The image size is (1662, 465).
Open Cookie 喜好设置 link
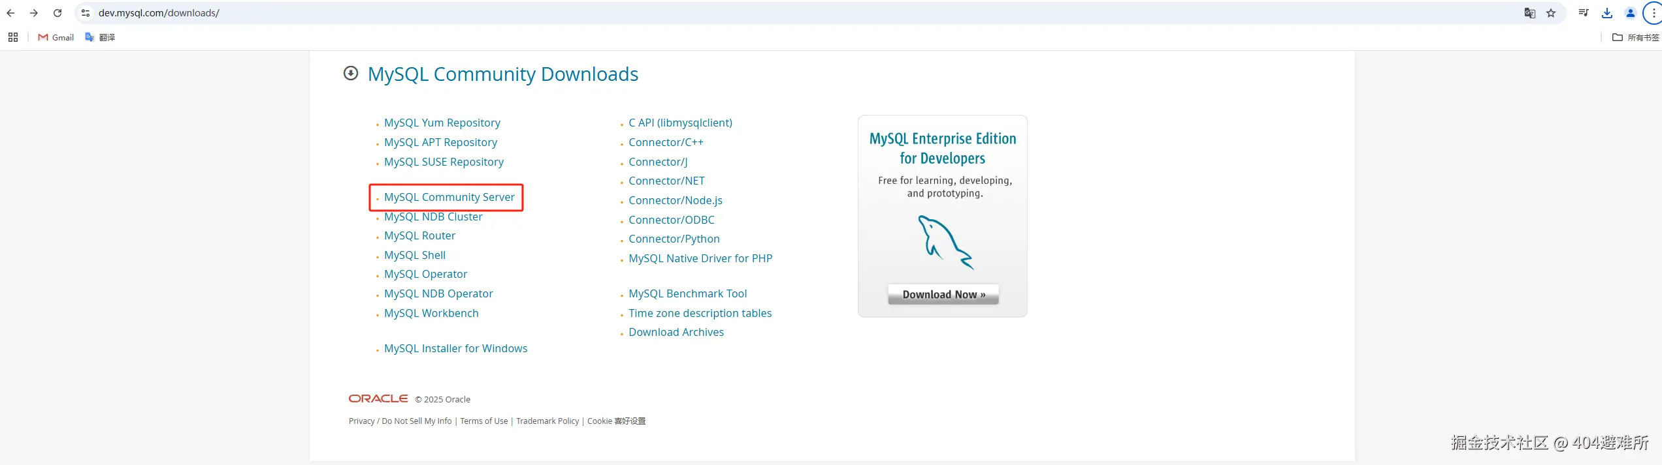tap(616, 421)
